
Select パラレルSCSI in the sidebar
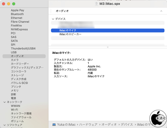tap(19, 83)
